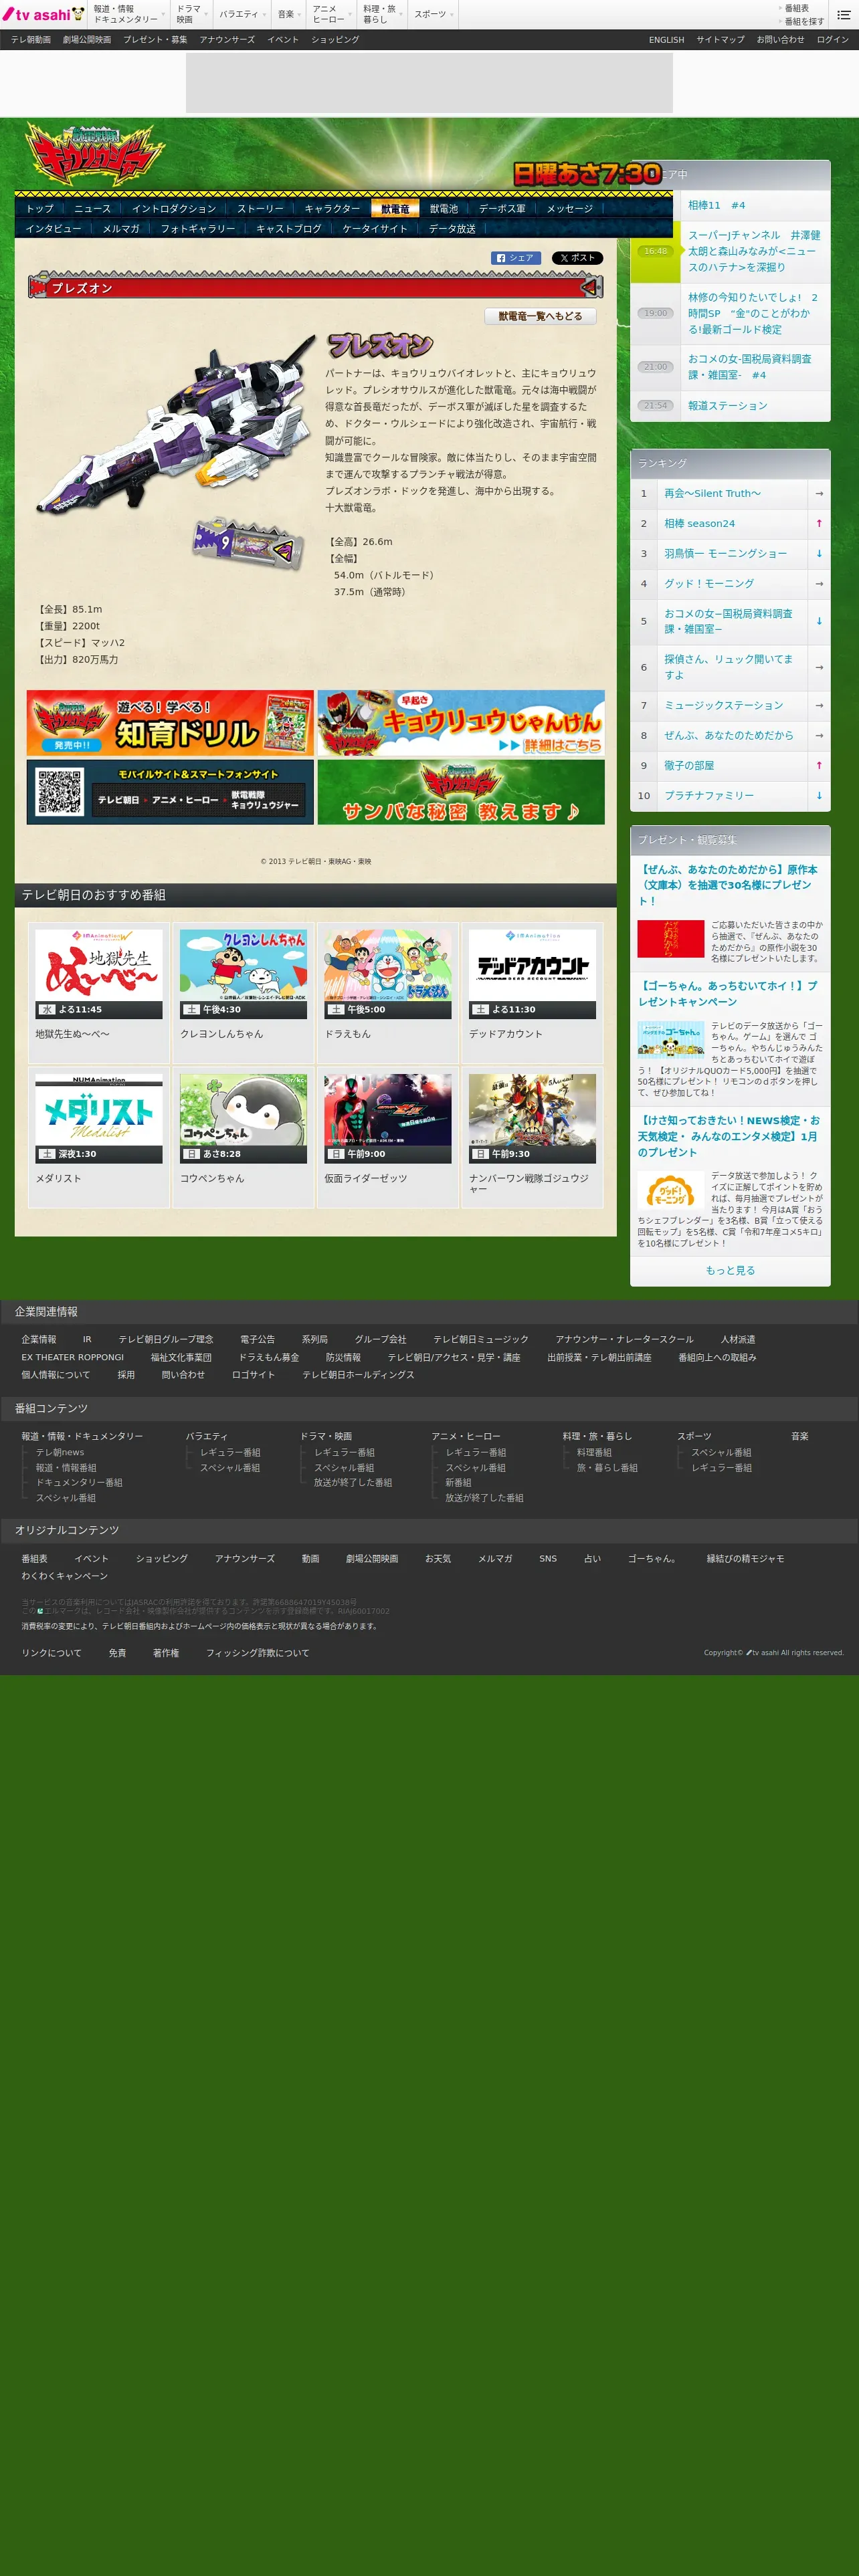Open the サイトマップ link

(720, 40)
